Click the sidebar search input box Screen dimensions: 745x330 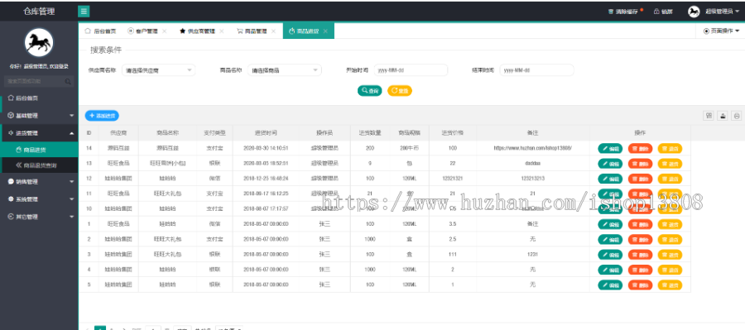click(39, 81)
